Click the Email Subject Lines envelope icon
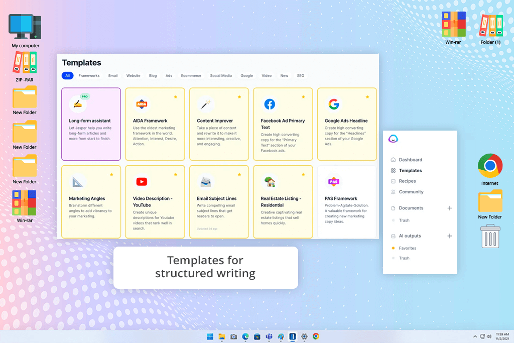The height and width of the screenshot is (343, 514). pyautogui.click(x=205, y=182)
